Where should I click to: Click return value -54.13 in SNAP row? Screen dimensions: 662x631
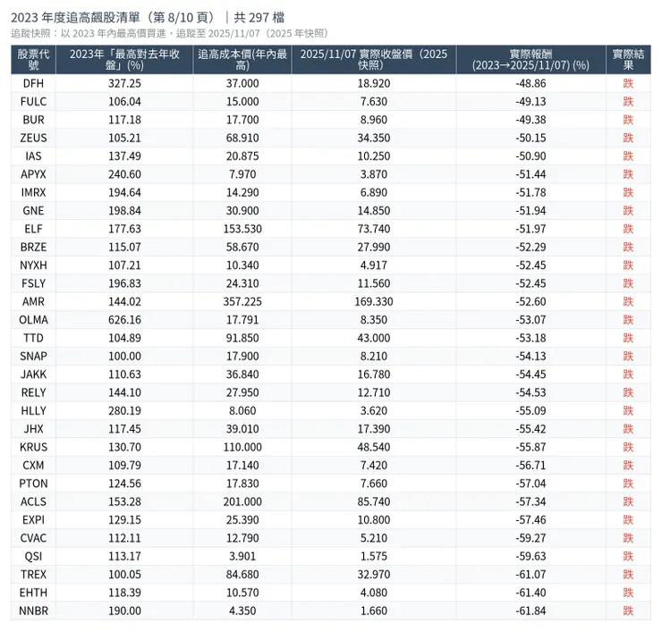[530, 356]
